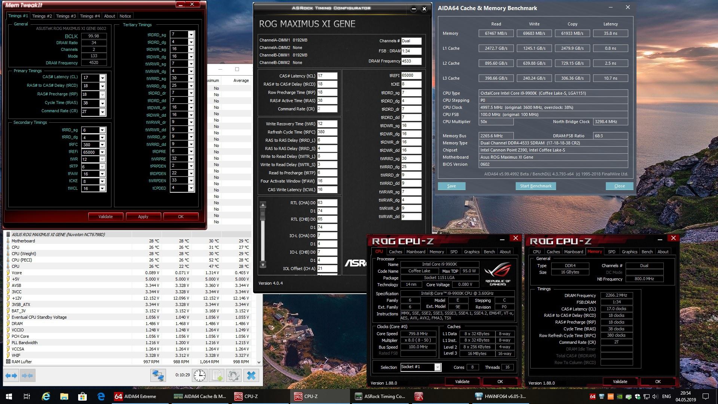Open Windows Start menu
The height and width of the screenshot is (404, 718).
(x=9, y=397)
